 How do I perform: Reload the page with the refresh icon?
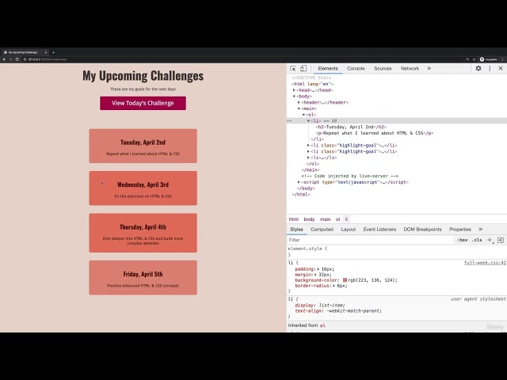point(17,59)
